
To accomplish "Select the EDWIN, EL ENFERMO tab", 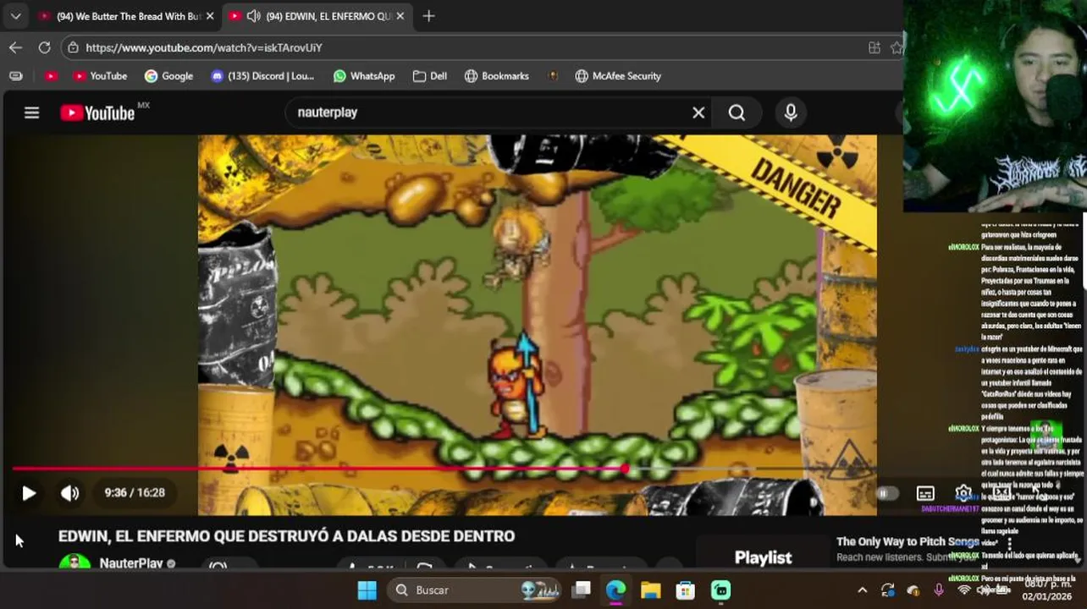I will [317, 16].
